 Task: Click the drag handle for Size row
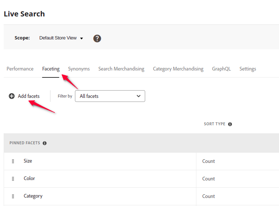pyautogui.click(x=13, y=161)
